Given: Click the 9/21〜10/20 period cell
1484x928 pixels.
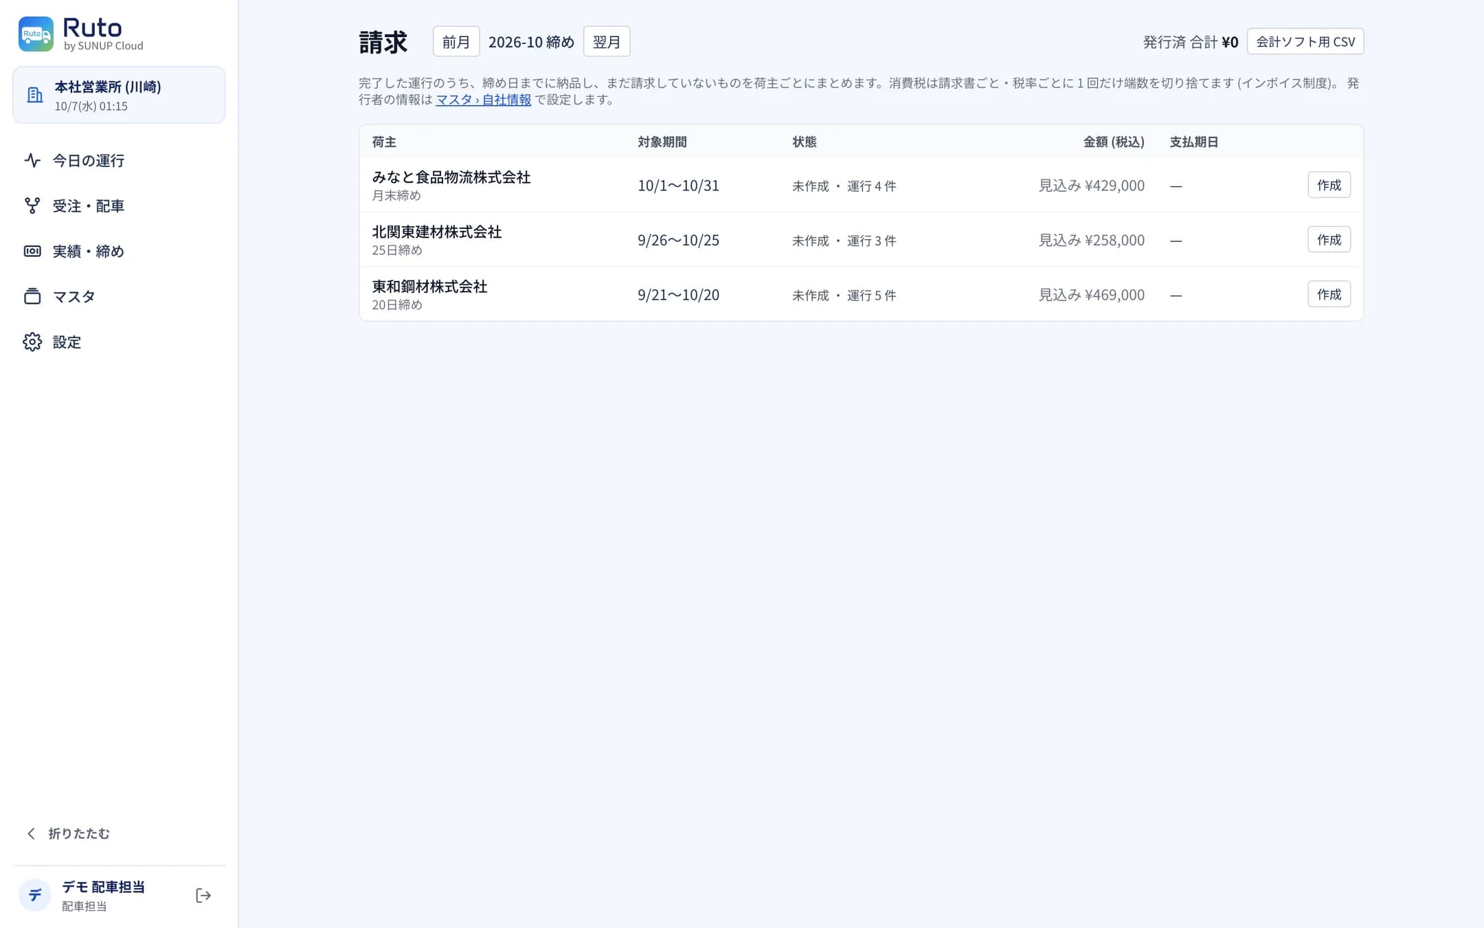Looking at the screenshot, I should 678,295.
